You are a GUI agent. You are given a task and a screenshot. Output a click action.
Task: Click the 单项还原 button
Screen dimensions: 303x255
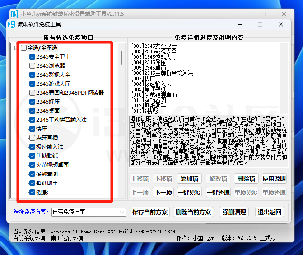coord(274,192)
